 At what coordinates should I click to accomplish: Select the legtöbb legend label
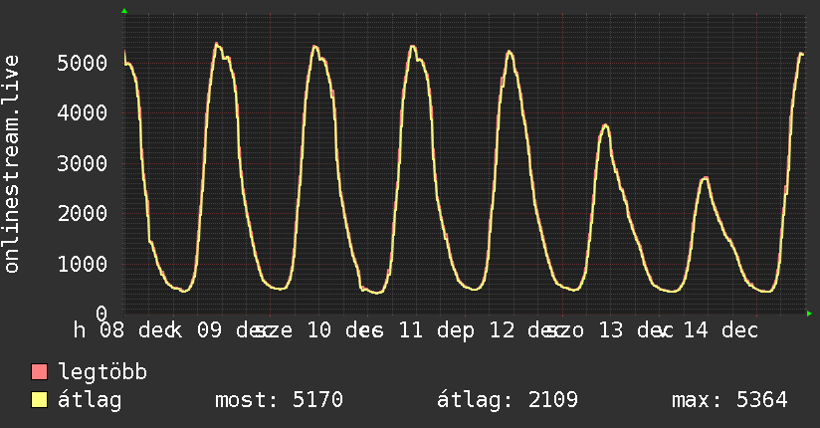click(102, 372)
